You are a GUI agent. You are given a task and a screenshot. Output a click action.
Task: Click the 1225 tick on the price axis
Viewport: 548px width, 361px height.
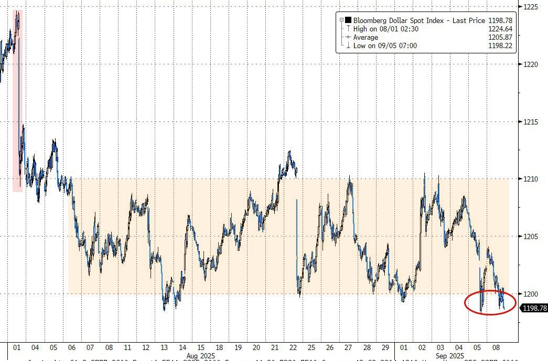530,7
